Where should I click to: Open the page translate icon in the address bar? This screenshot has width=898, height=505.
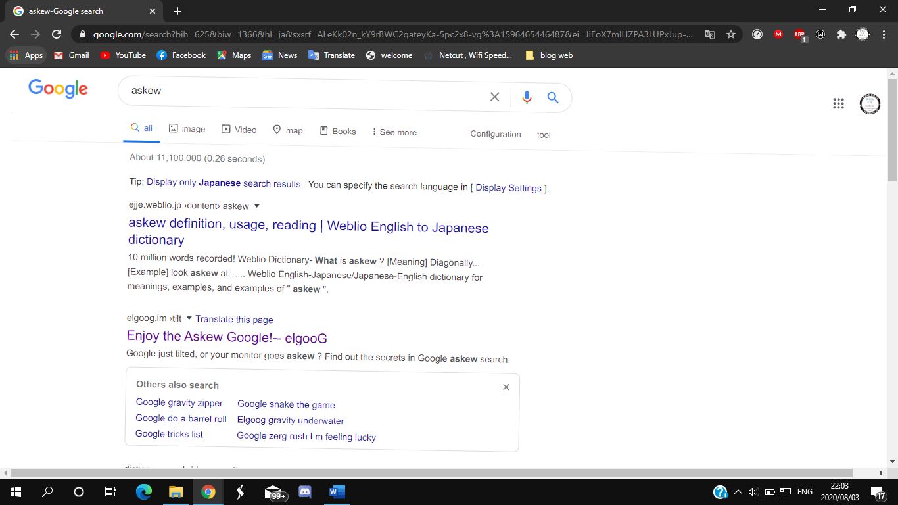710,34
